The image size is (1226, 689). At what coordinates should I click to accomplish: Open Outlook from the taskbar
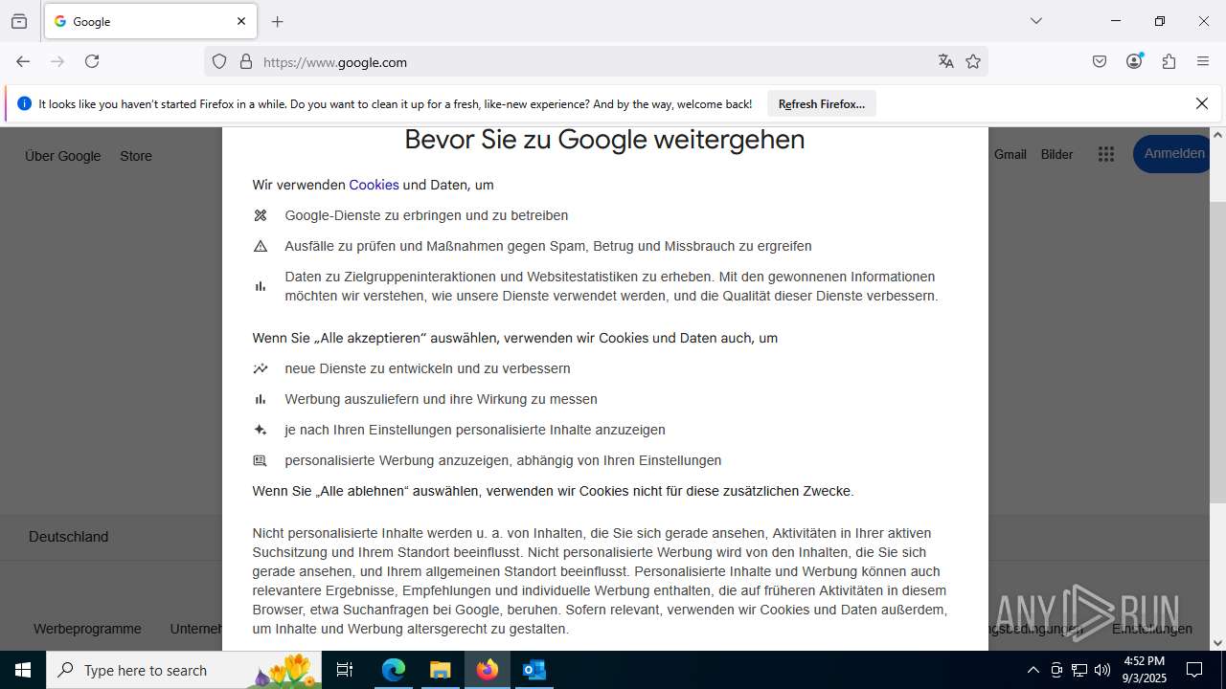[534, 670]
